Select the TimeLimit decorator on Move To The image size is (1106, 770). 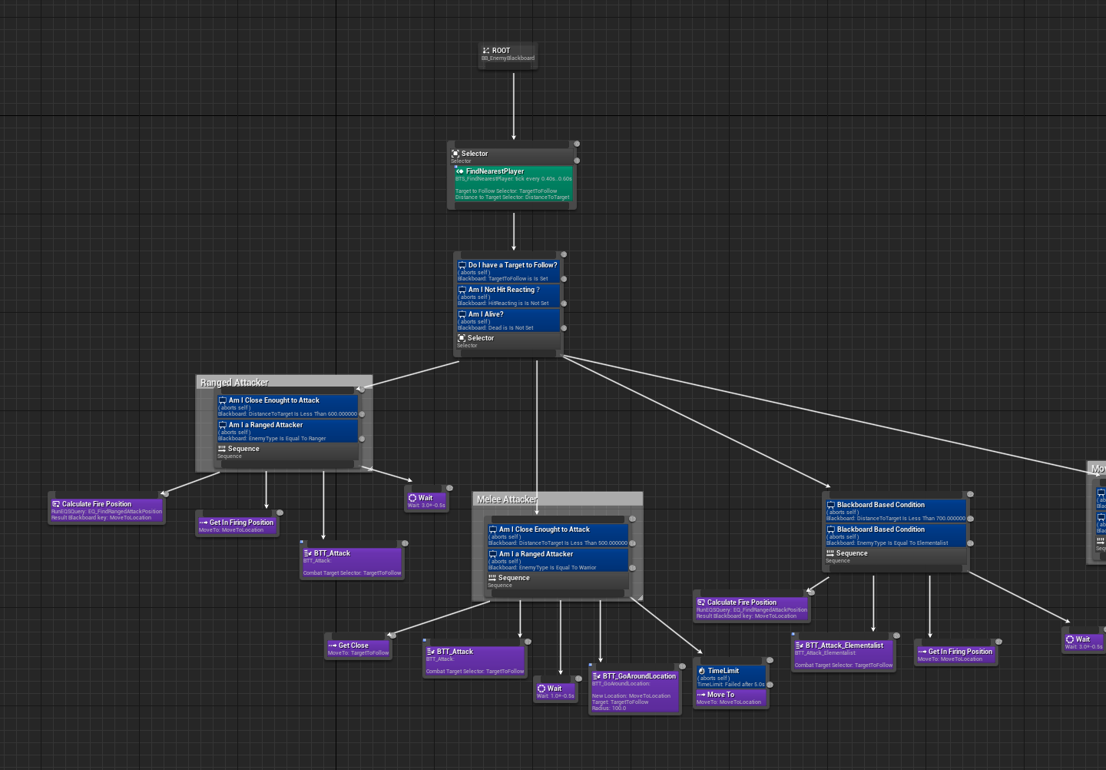731,677
